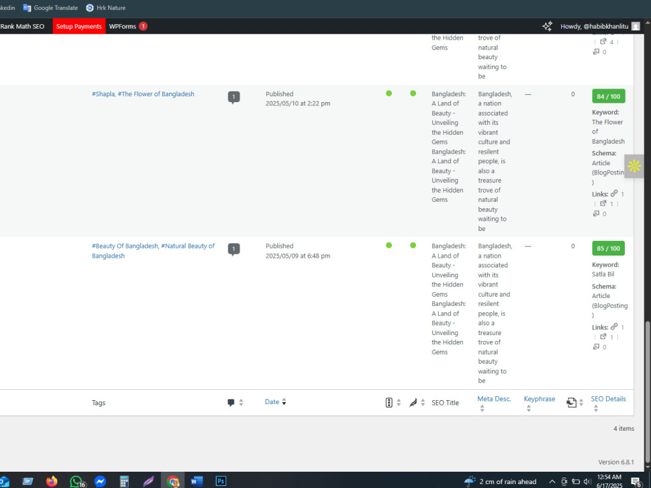651x488 pixels.
Task: Toggle sort arrows beside linked posts icon
Action: coord(581,403)
